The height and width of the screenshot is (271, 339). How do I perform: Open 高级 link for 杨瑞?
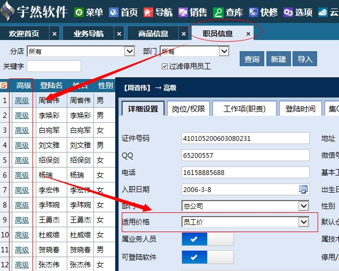[22, 175]
